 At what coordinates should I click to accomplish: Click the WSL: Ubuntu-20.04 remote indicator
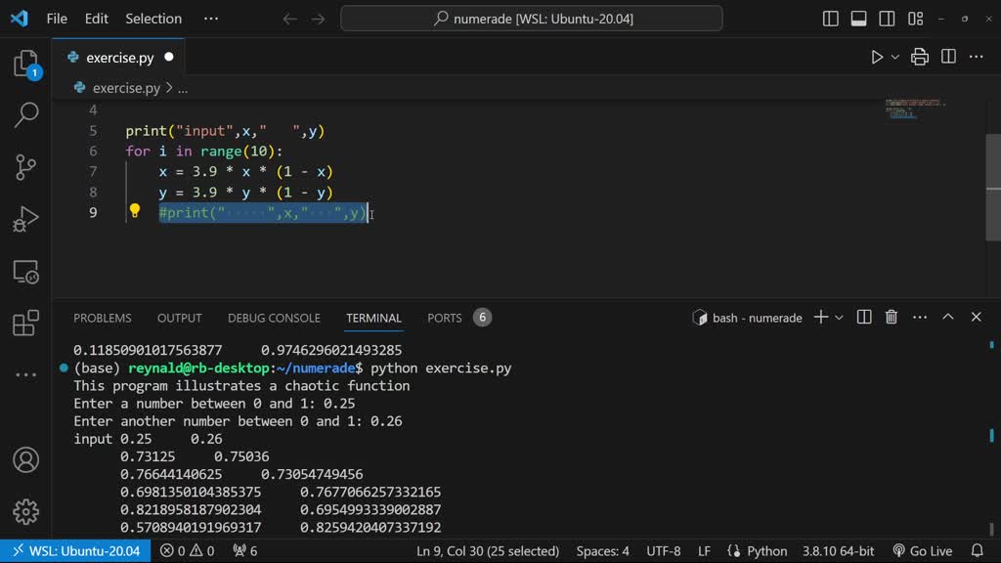pyautogui.click(x=75, y=550)
